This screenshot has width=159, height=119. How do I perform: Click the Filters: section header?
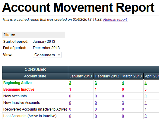(x=33, y=35)
